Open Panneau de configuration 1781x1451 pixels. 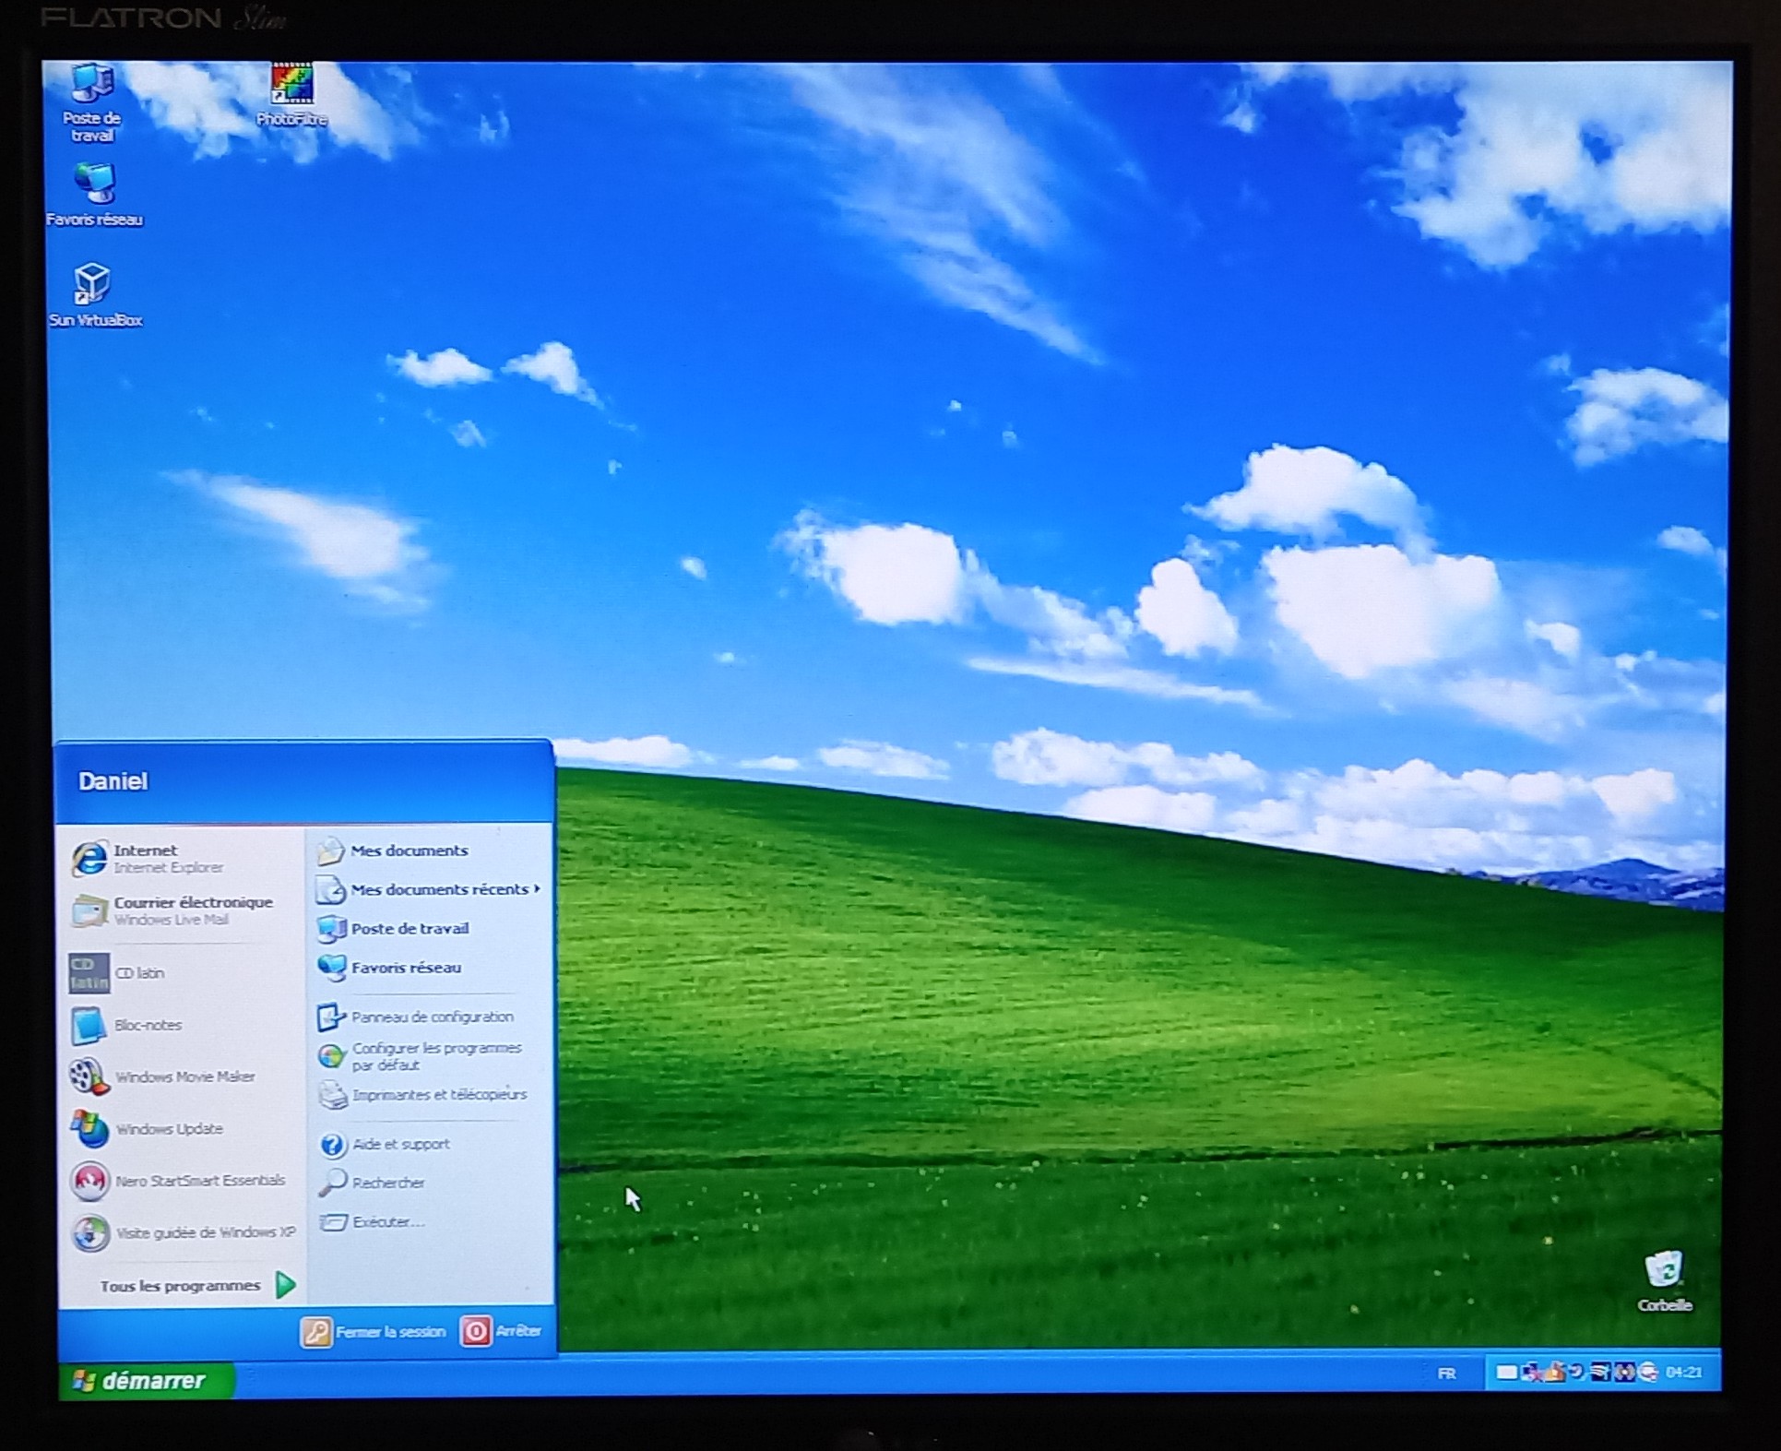pyautogui.click(x=431, y=1017)
